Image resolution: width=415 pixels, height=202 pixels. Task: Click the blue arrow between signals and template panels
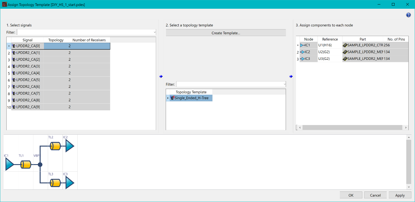(x=161, y=76)
